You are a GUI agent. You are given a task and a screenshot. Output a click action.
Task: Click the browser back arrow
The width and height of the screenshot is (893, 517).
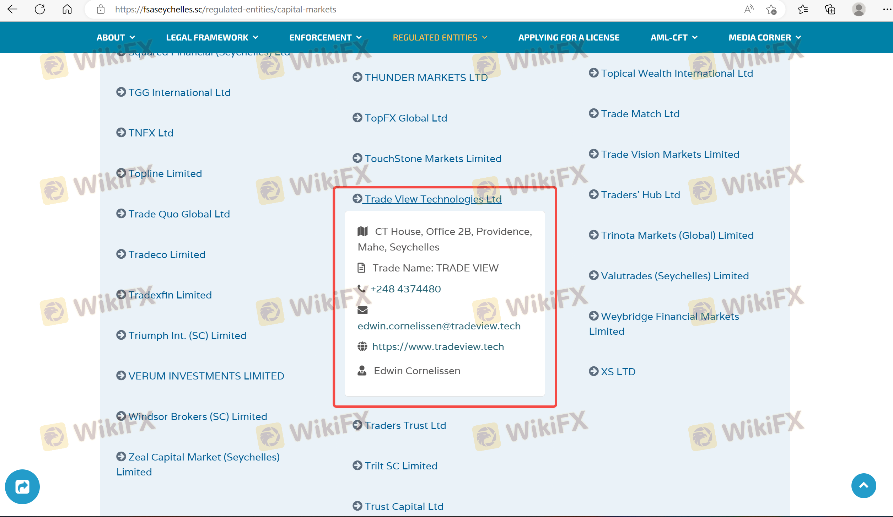coord(12,9)
